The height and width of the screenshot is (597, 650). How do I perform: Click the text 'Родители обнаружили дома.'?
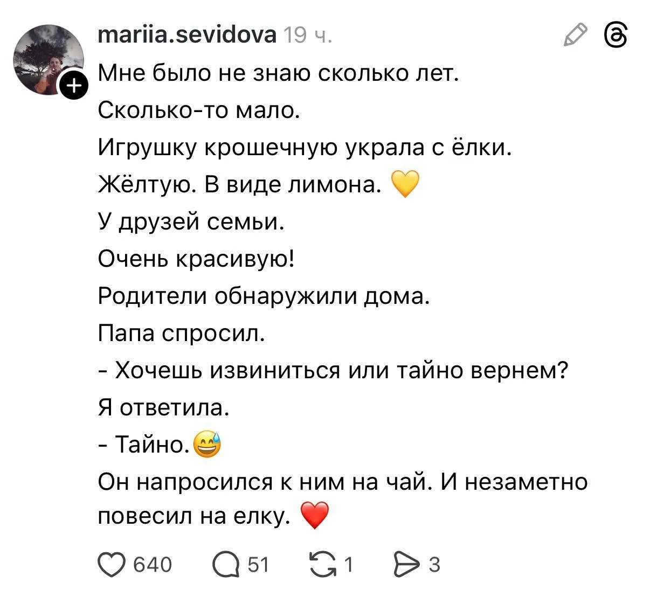tap(264, 296)
